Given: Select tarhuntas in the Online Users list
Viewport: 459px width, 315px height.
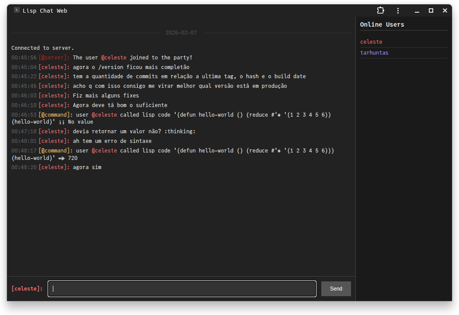Looking at the screenshot, I should [x=374, y=53].
